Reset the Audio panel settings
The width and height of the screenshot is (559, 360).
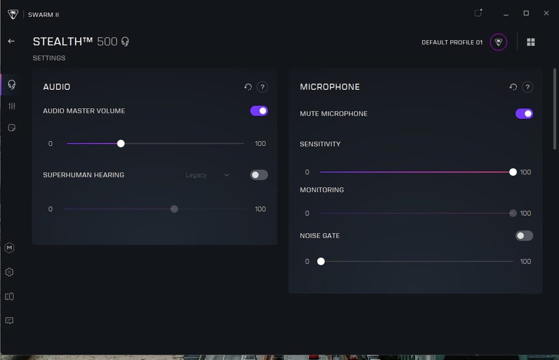pos(248,87)
